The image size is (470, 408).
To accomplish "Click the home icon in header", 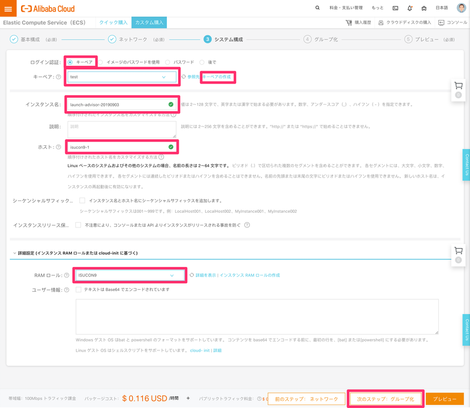I will [x=424, y=8].
